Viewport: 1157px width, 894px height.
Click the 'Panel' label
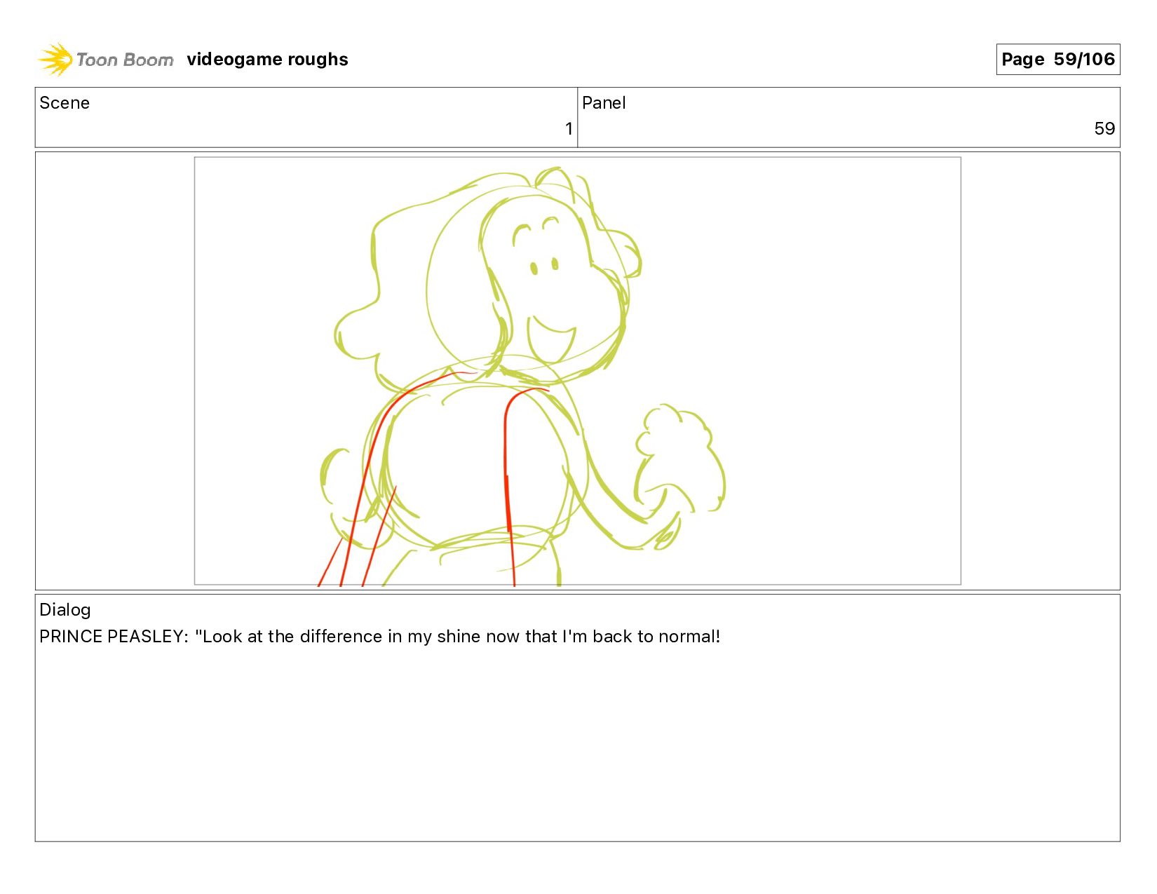(x=604, y=103)
